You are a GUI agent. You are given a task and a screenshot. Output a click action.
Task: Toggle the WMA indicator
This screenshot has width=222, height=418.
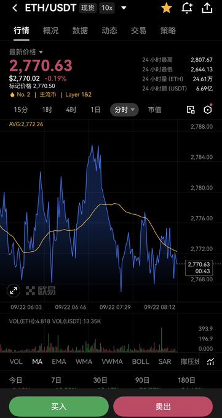[x=84, y=361]
